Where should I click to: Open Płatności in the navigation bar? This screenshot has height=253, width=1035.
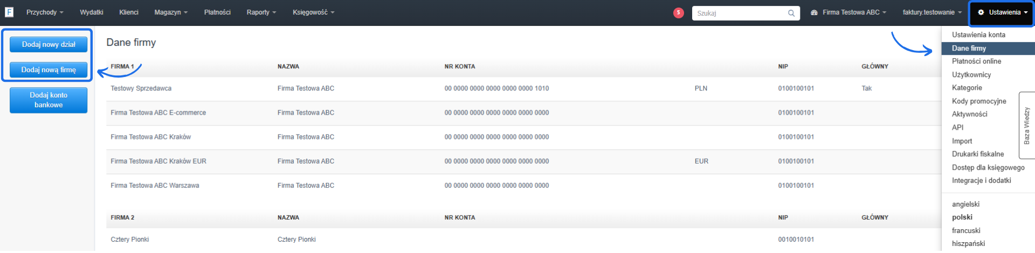(217, 12)
